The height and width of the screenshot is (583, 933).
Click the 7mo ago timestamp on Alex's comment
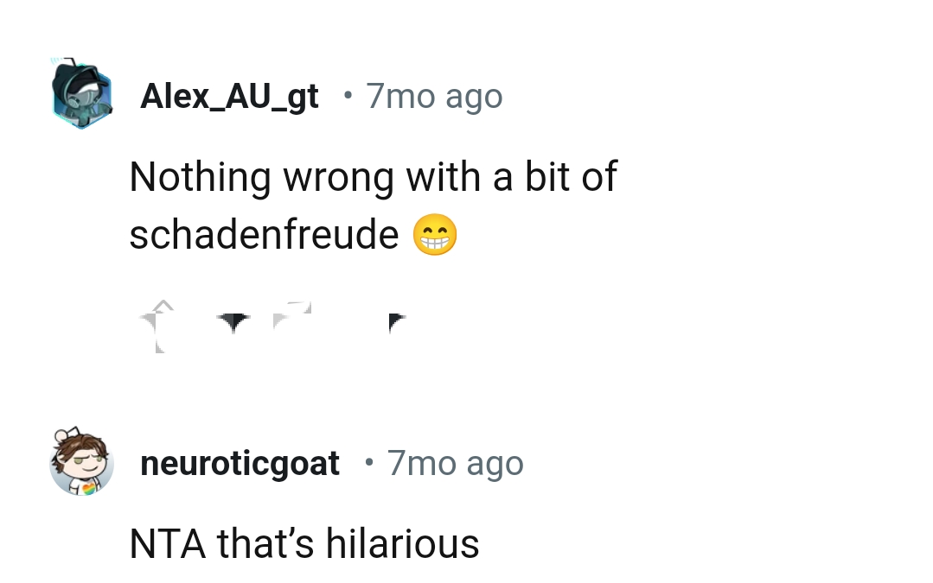[433, 95]
